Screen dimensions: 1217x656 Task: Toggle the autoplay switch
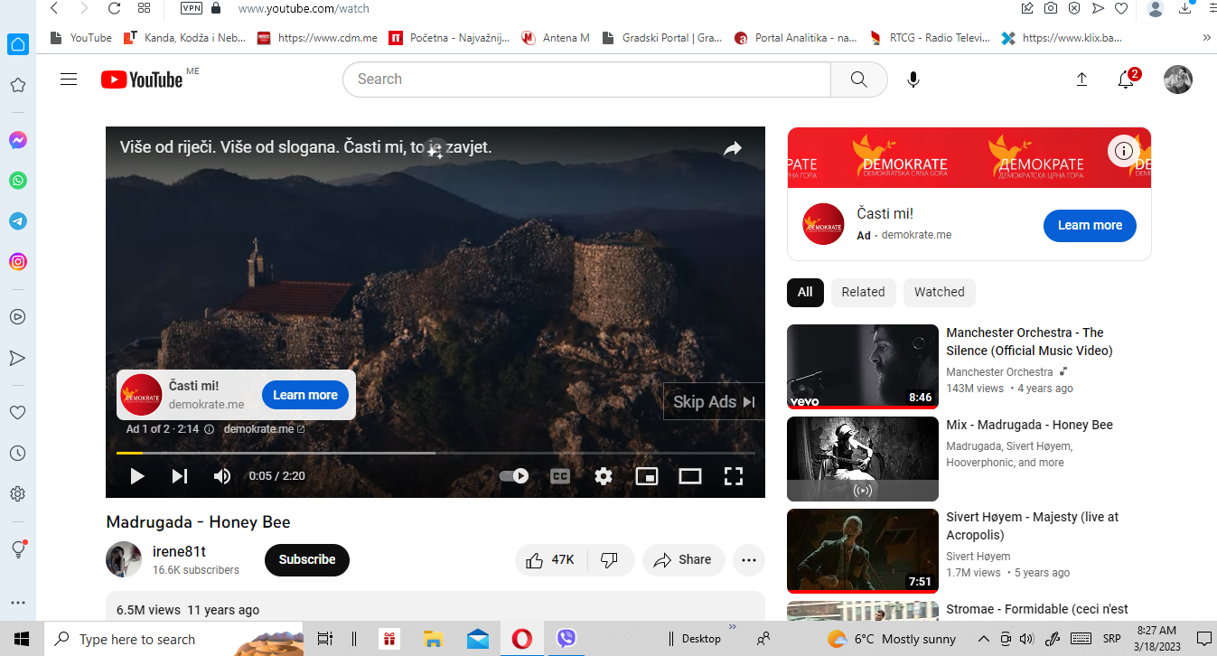514,476
